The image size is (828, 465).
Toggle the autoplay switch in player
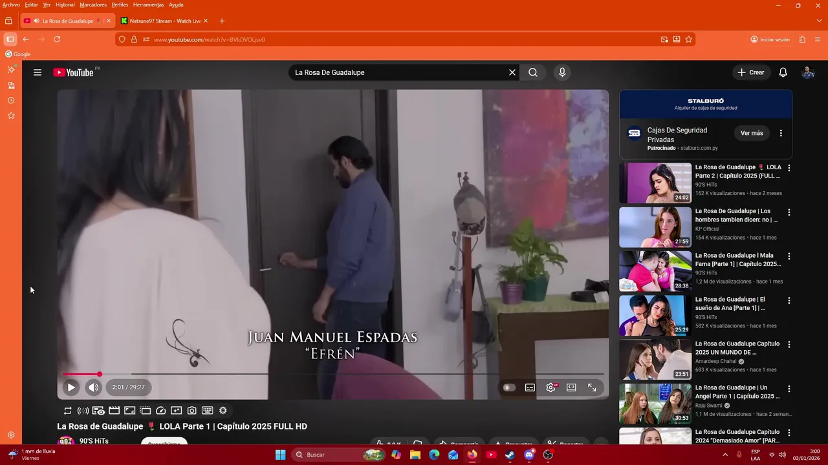point(509,387)
